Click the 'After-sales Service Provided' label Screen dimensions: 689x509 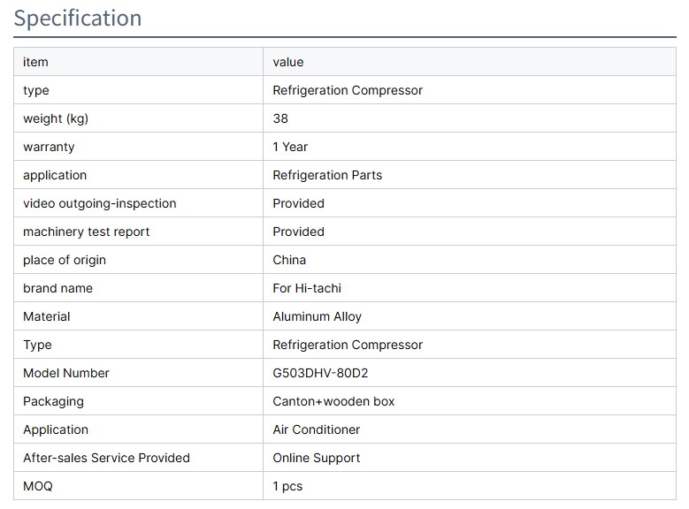click(x=106, y=458)
